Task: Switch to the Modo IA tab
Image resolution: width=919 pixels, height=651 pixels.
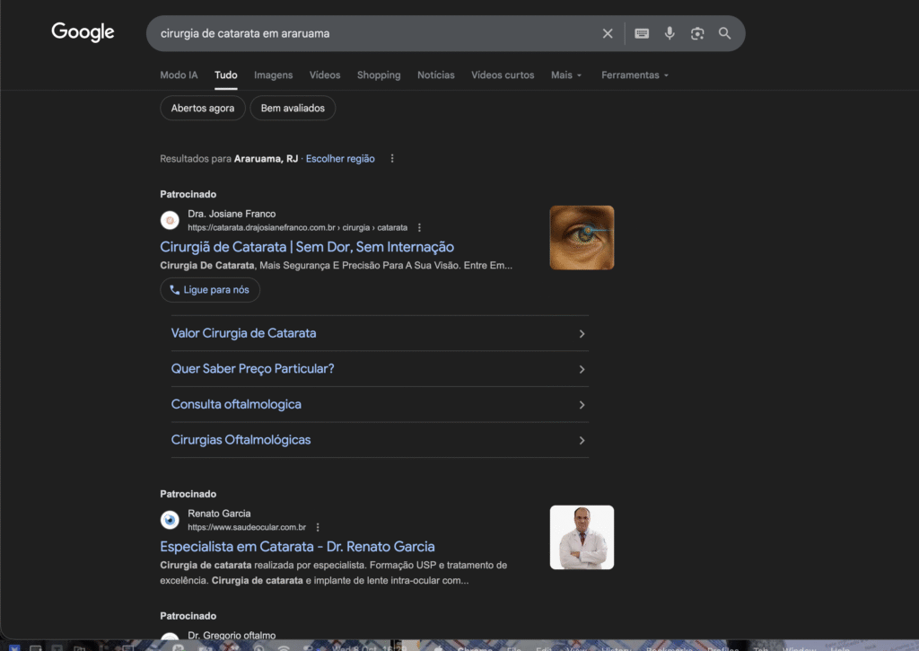Action: tap(179, 75)
